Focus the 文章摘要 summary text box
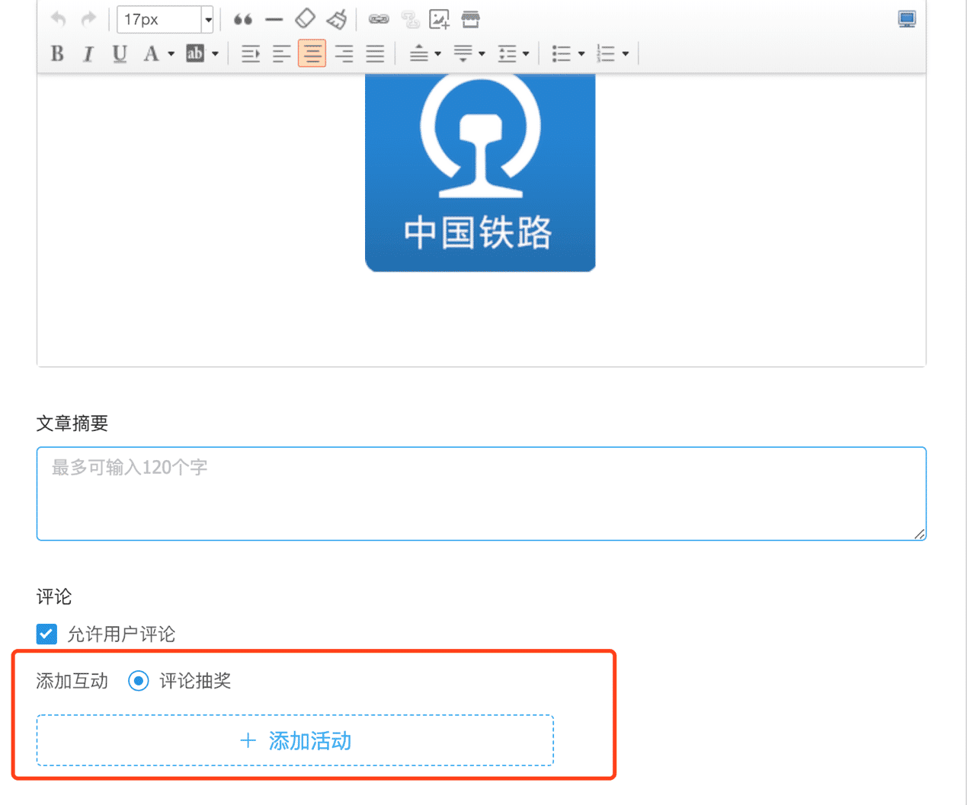Viewport: 967px width, 805px height. click(x=482, y=494)
